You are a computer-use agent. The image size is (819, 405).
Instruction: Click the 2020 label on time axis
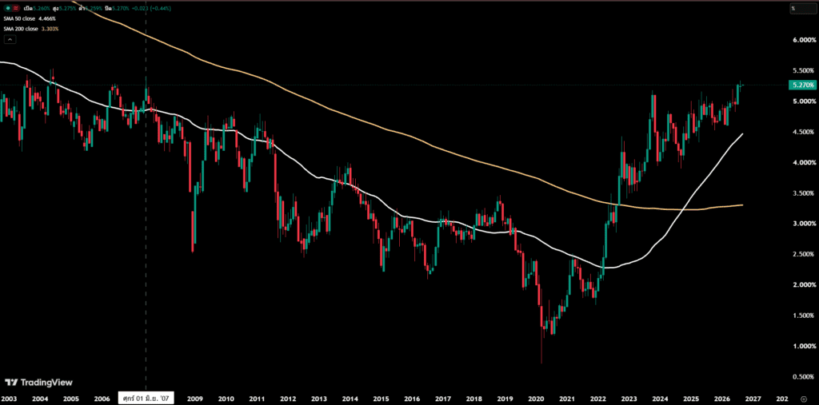coord(537,399)
